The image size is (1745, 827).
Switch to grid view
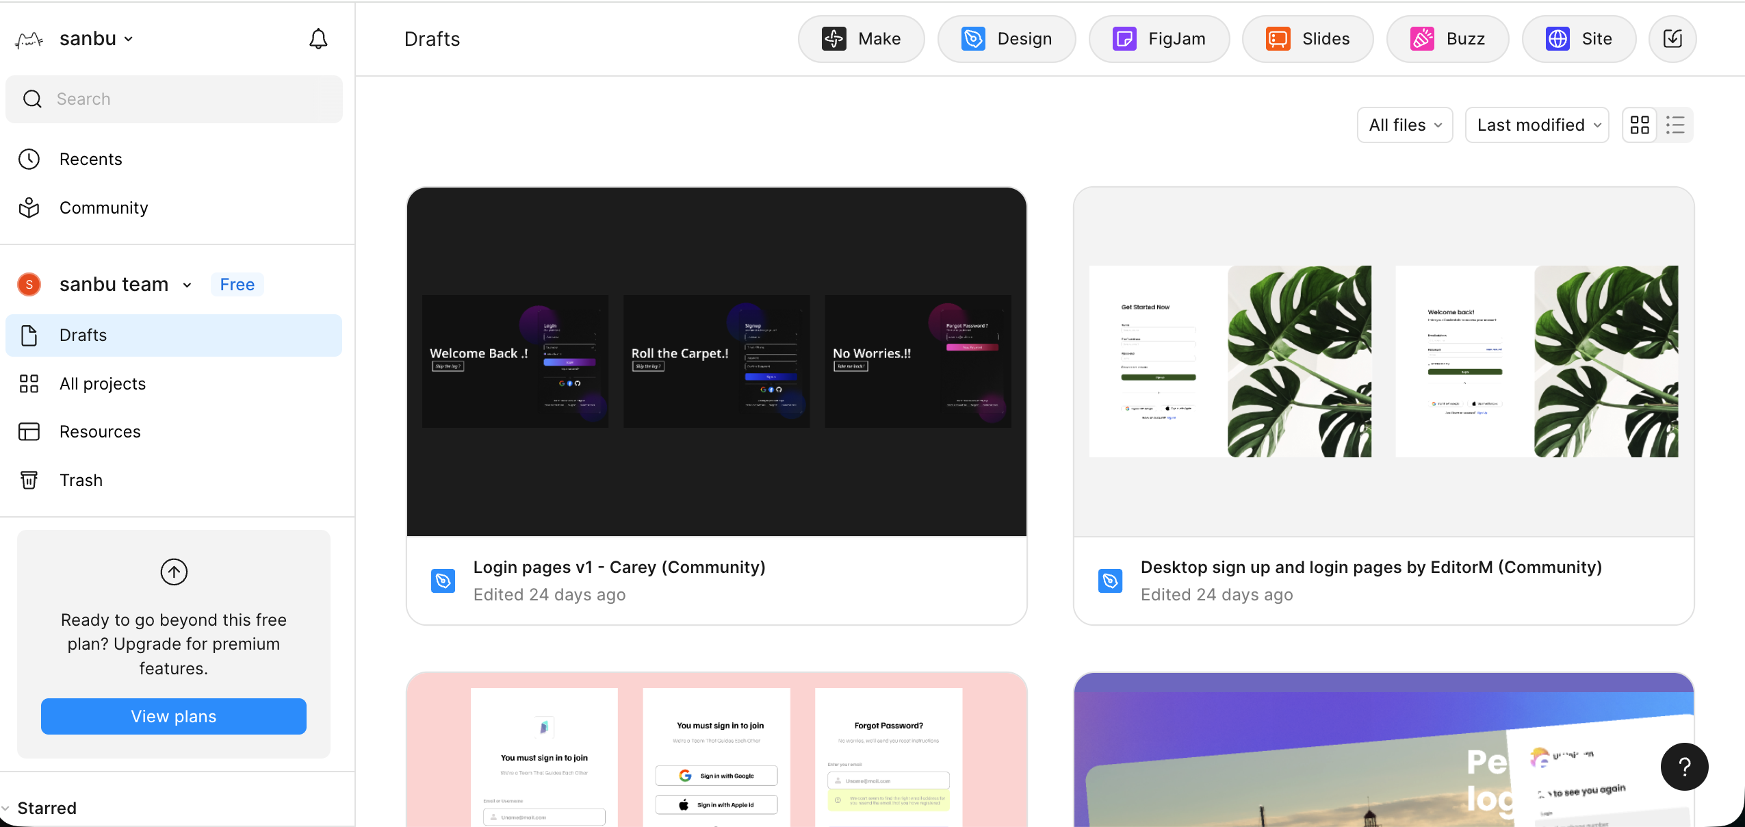click(x=1640, y=125)
